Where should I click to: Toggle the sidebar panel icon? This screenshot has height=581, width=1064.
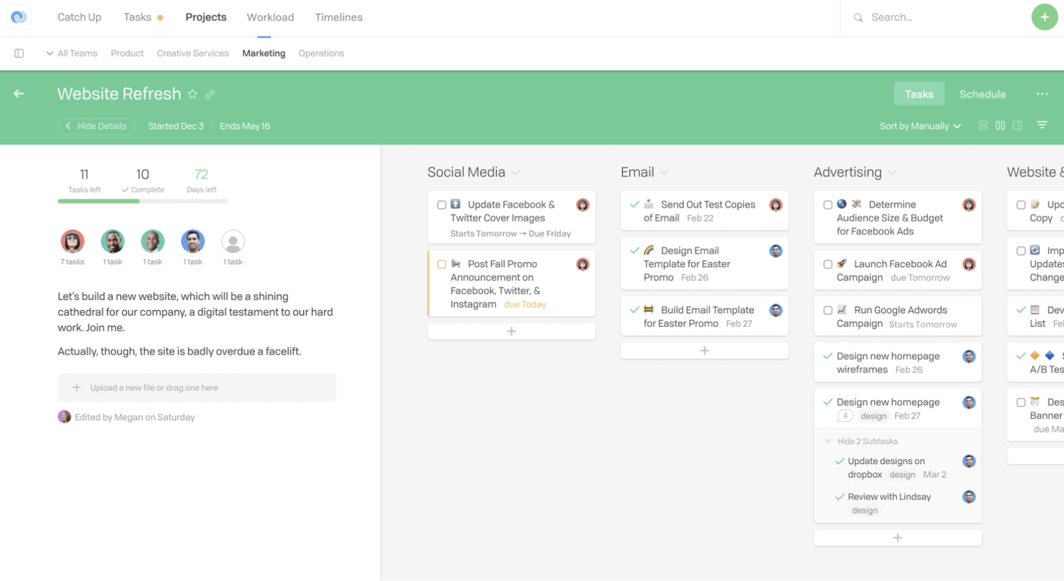tap(19, 53)
